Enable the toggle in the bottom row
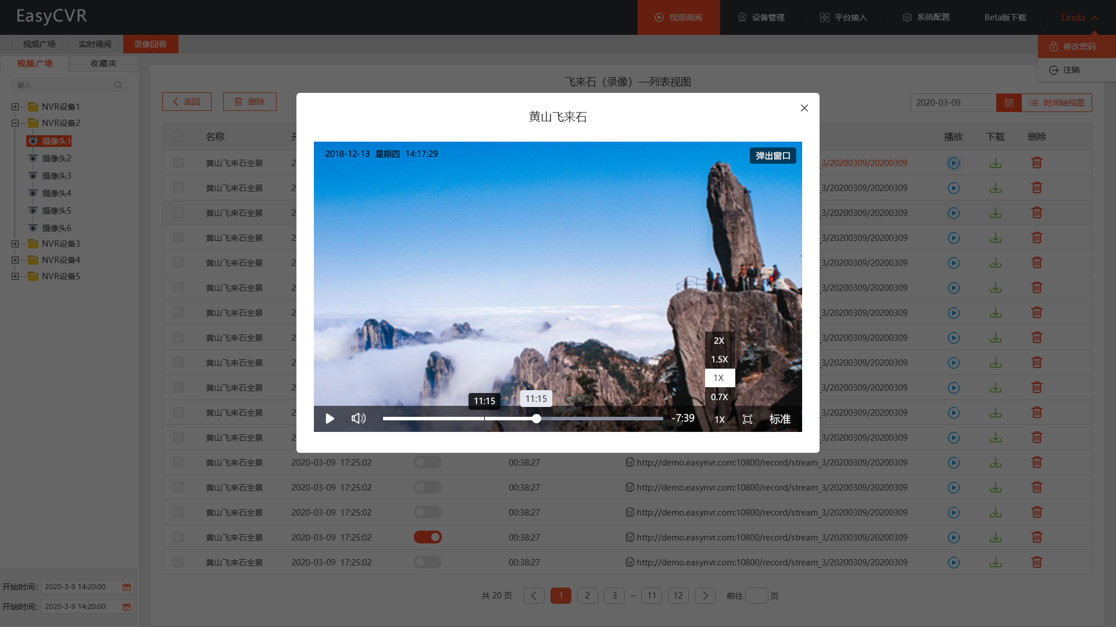The width and height of the screenshot is (1116, 627). (428, 563)
